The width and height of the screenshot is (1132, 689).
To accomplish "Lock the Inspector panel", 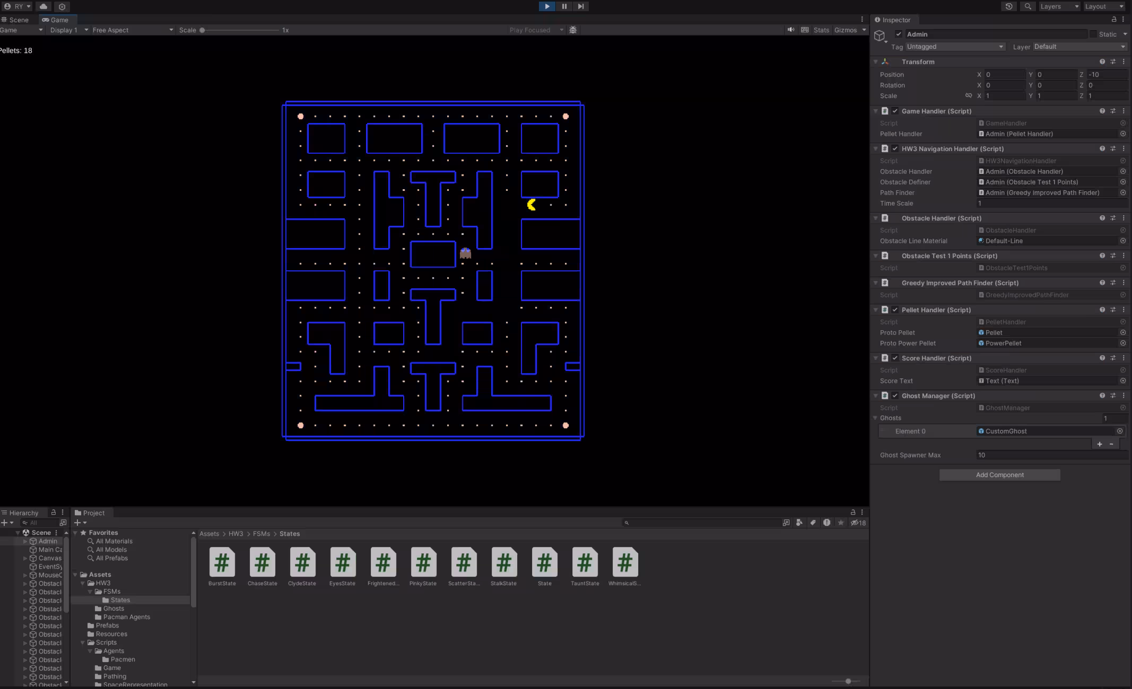I will (1113, 20).
